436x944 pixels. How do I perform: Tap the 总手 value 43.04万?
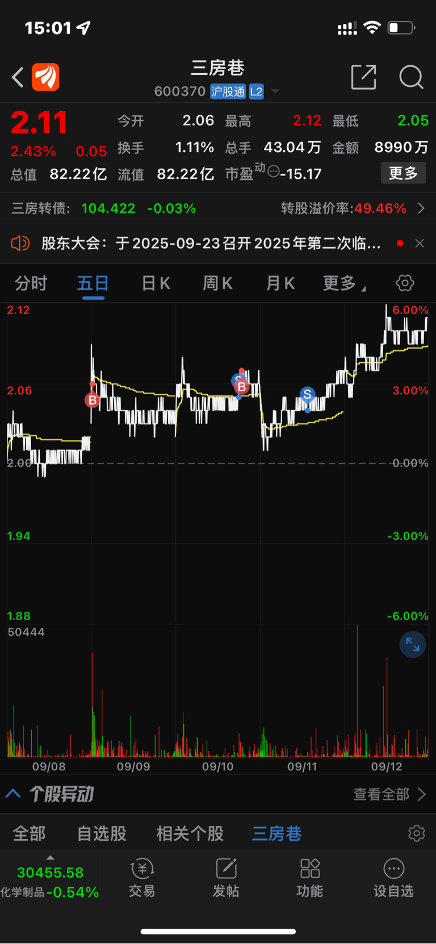(x=292, y=148)
